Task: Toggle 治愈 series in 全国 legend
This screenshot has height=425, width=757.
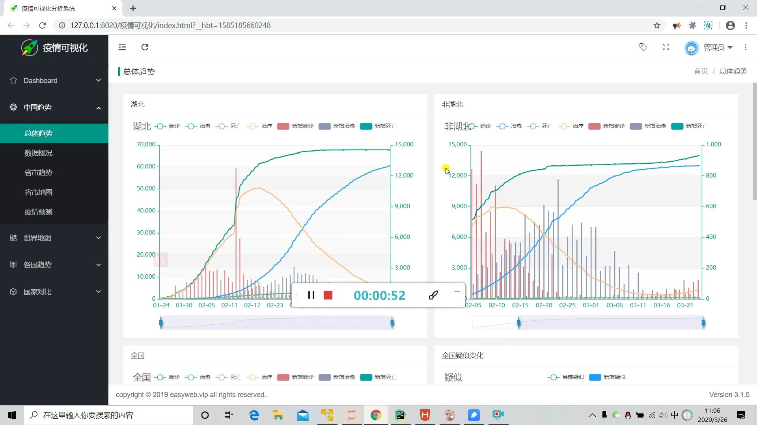Action: 198,377
